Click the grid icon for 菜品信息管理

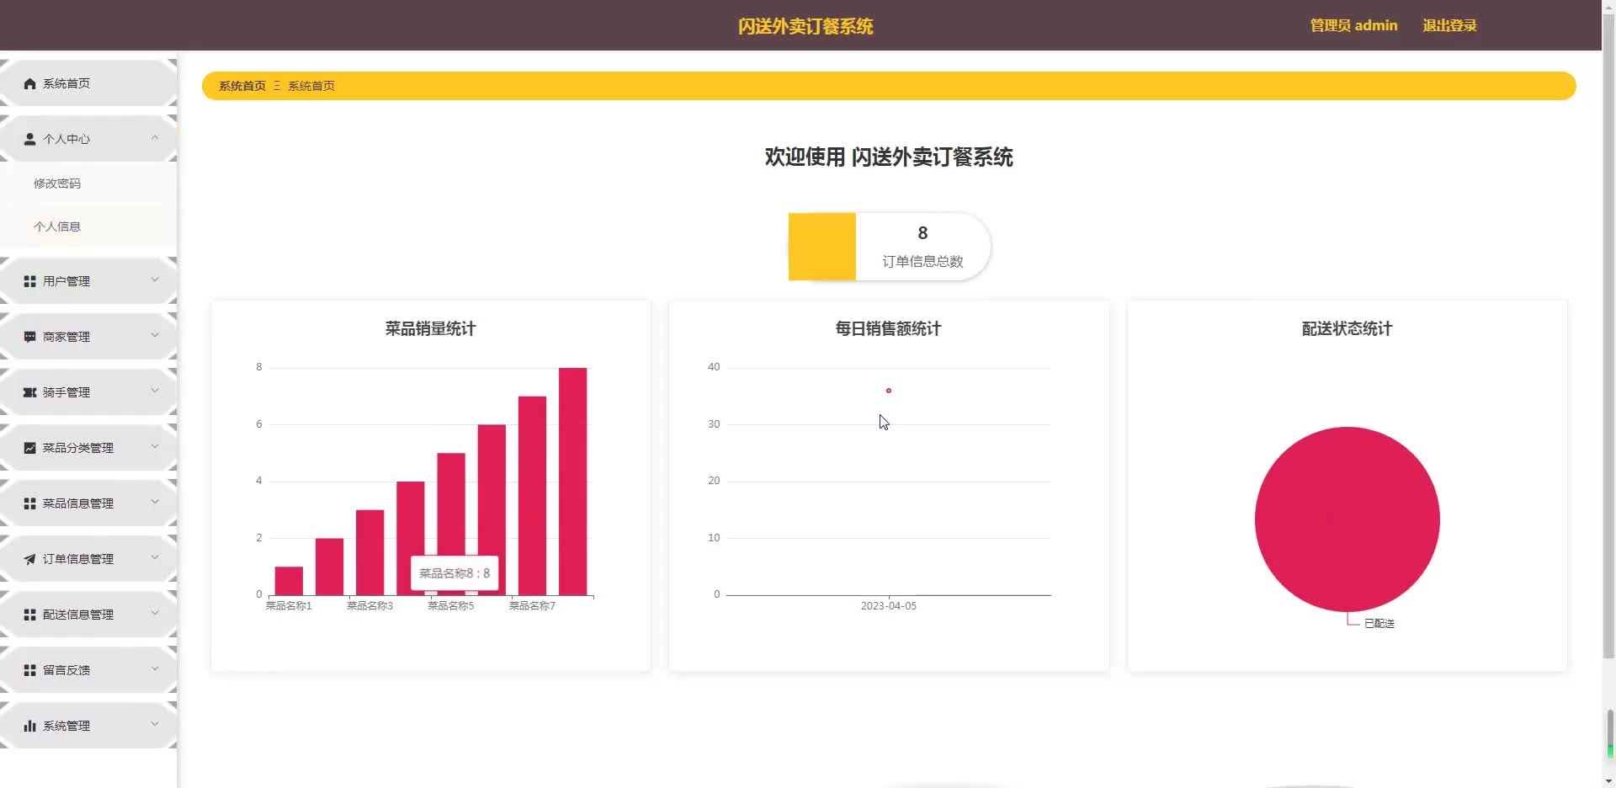coord(29,503)
